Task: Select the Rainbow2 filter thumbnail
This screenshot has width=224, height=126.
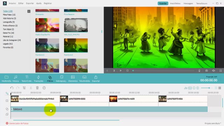Action: pyautogui.click(x=76, y=45)
